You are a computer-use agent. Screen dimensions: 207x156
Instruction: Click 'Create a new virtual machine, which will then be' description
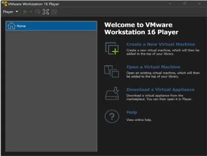point(163,50)
